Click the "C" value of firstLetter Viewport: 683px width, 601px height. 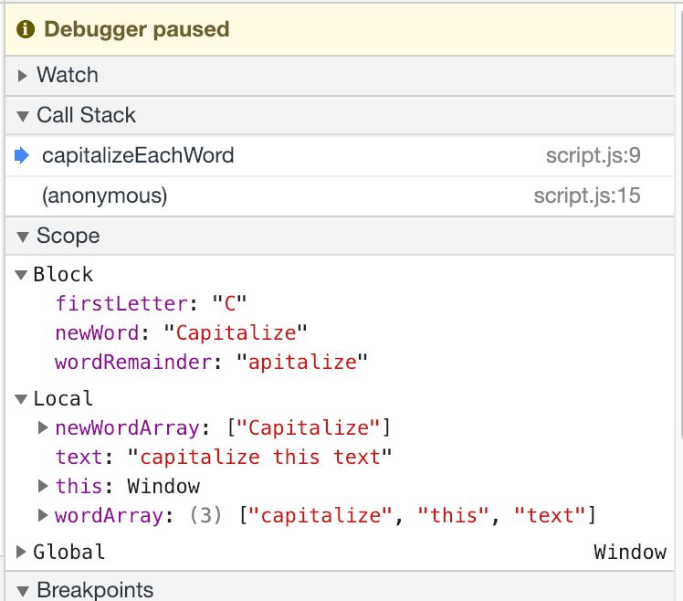(229, 303)
